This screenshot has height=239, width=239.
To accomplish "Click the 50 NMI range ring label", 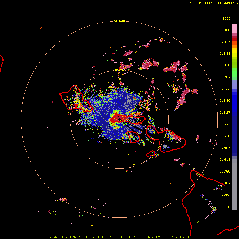I will 119,70.
